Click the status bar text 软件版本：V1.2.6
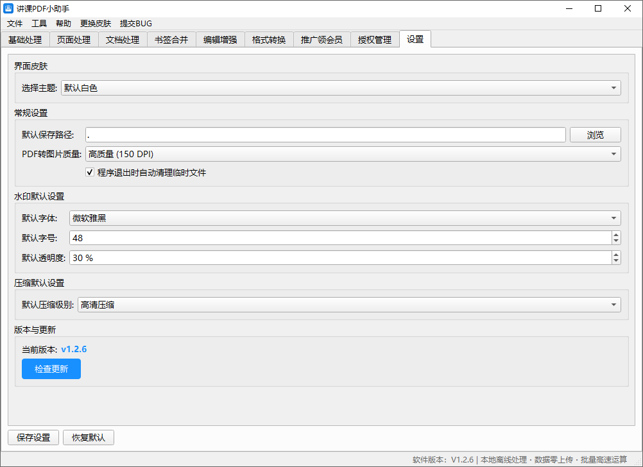 [443, 459]
